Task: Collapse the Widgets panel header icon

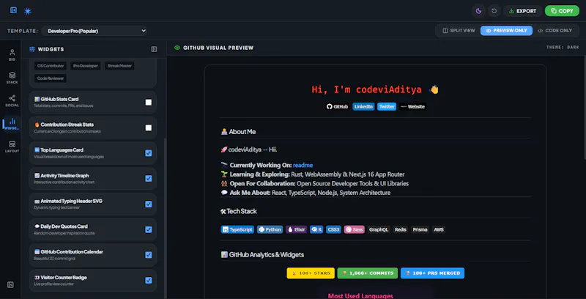Action: [x=154, y=49]
